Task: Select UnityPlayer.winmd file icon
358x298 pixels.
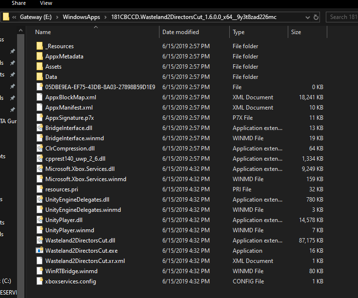Action: [40, 230]
